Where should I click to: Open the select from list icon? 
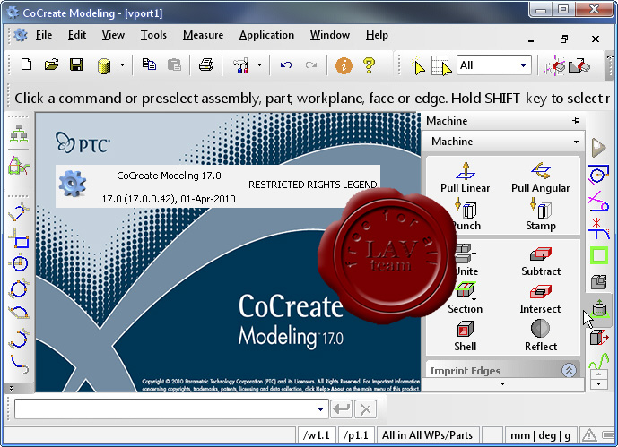pyautogui.click(x=441, y=65)
